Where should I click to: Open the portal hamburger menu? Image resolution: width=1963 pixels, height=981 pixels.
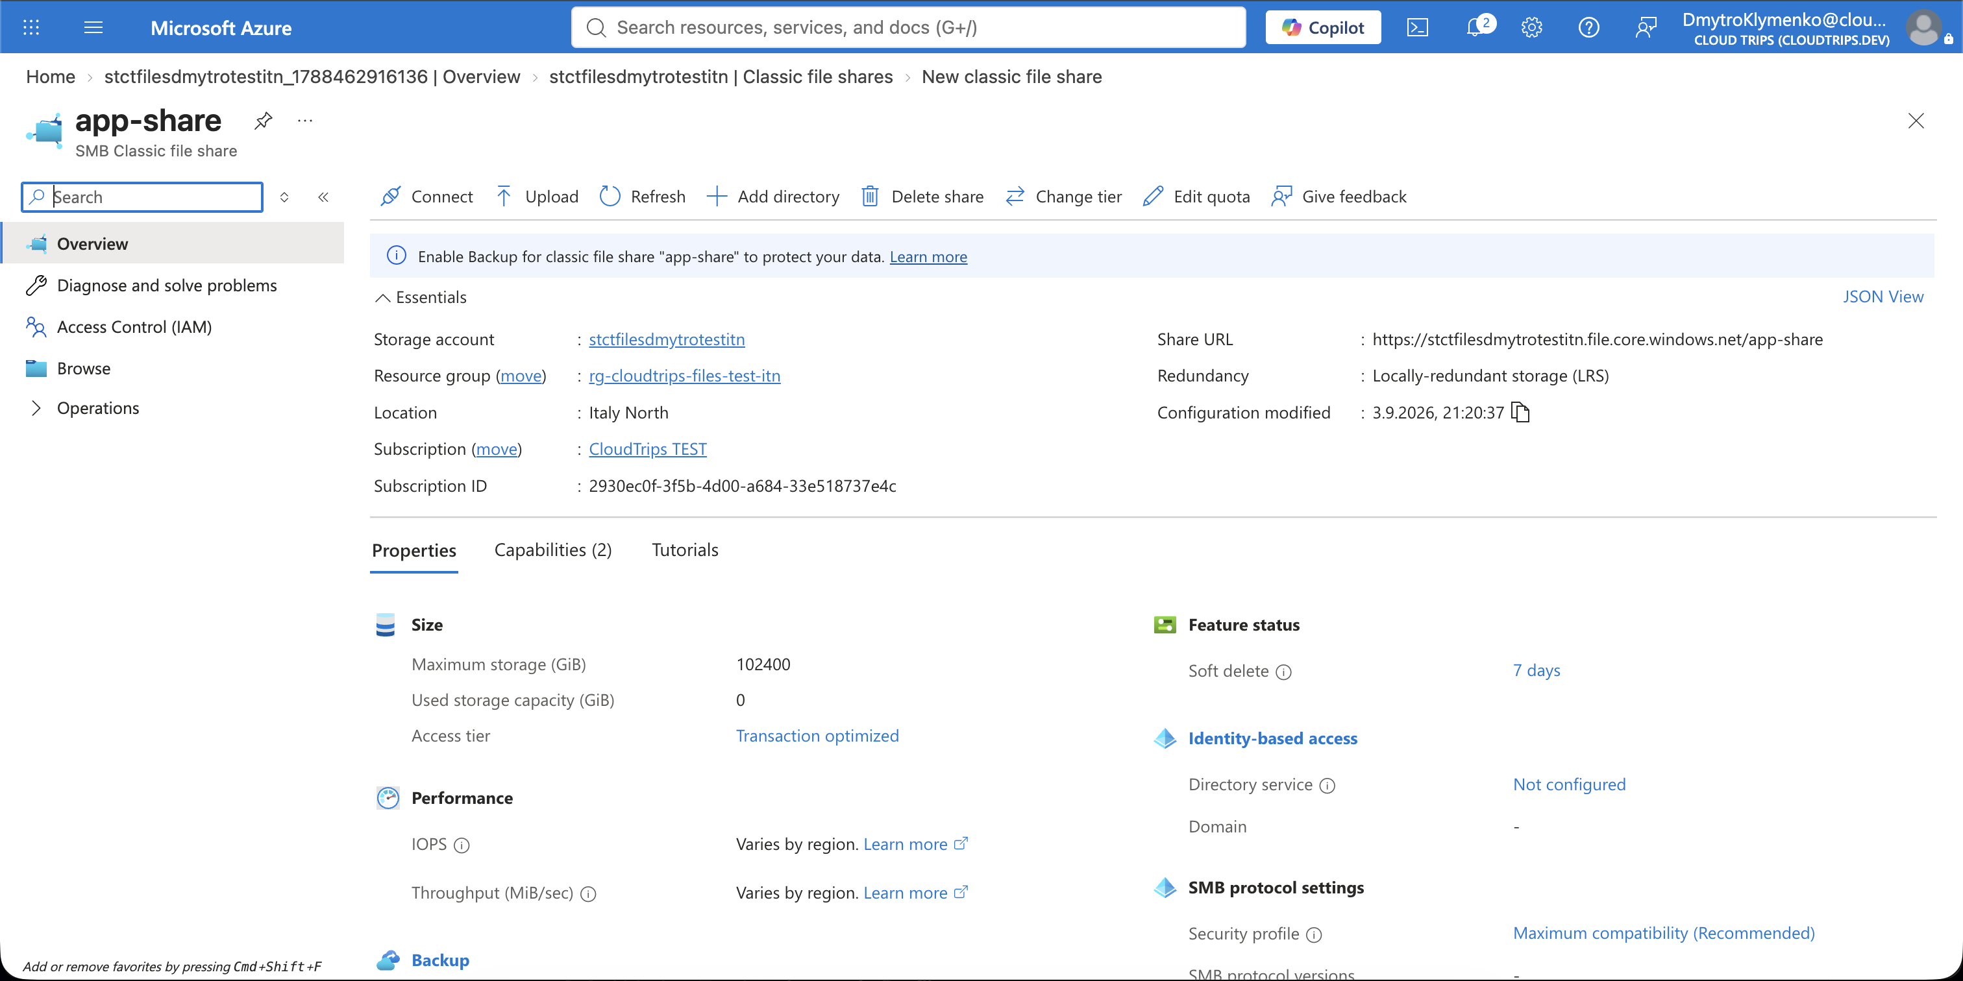click(93, 27)
